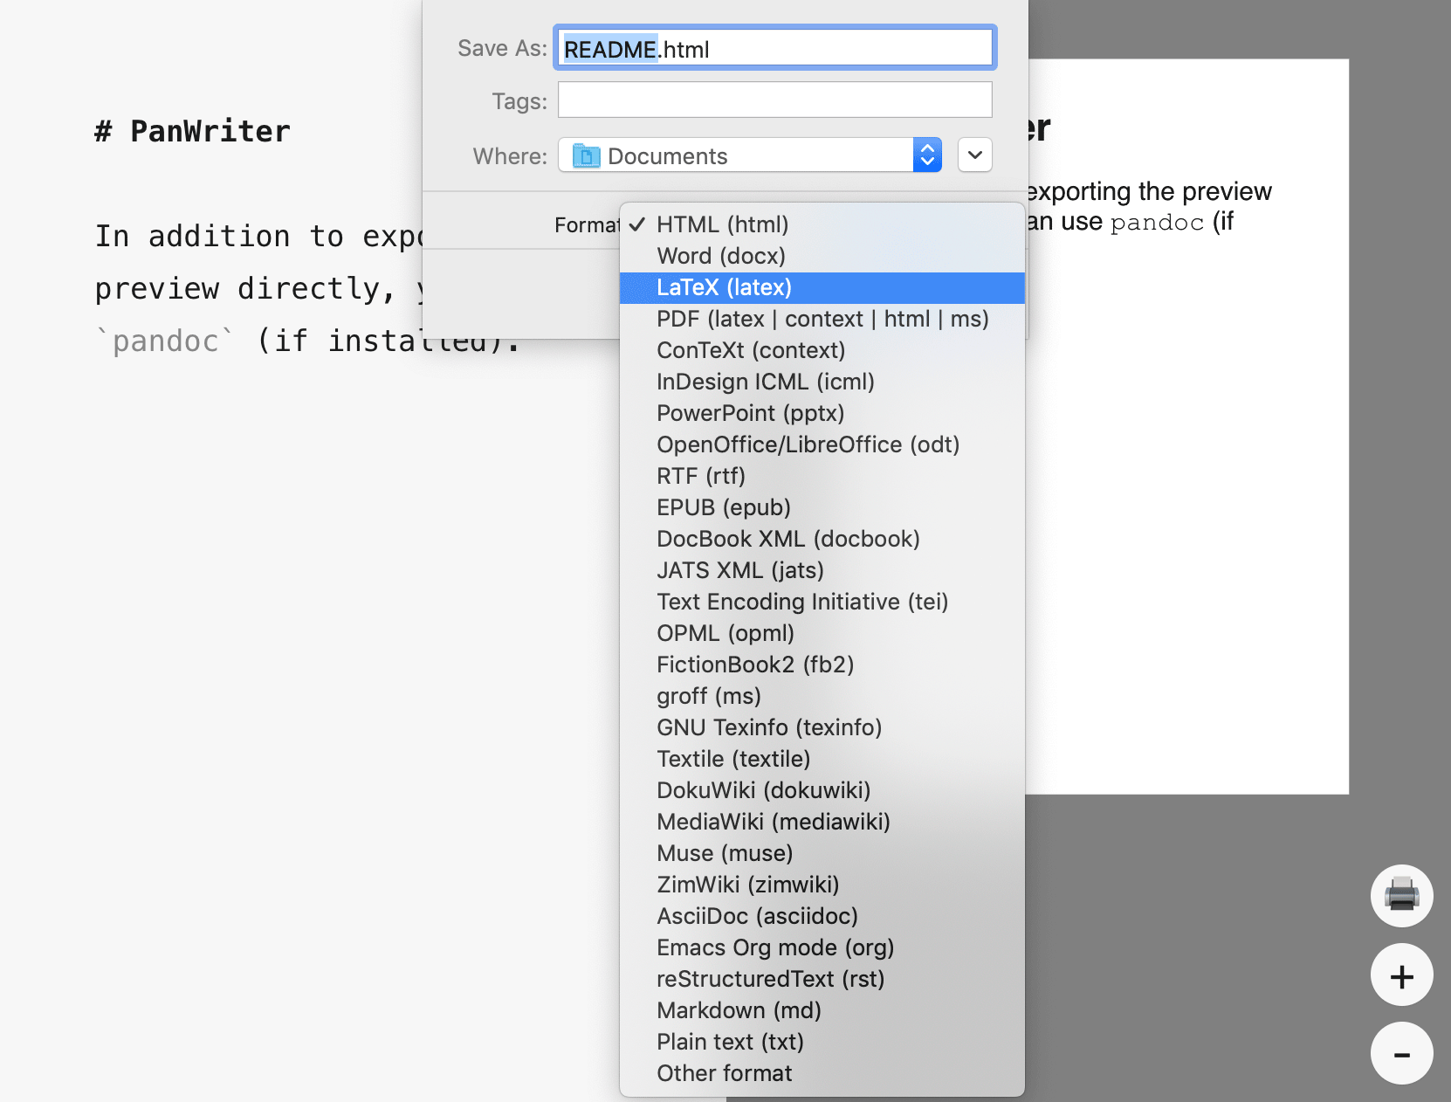This screenshot has width=1451, height=1102.
Task: Pick ConTeXt (context) format
Action: [822, 350]
